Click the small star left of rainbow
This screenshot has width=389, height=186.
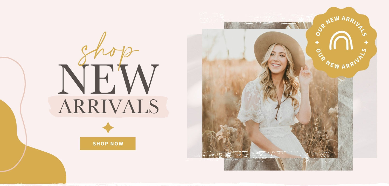point(317,42)
